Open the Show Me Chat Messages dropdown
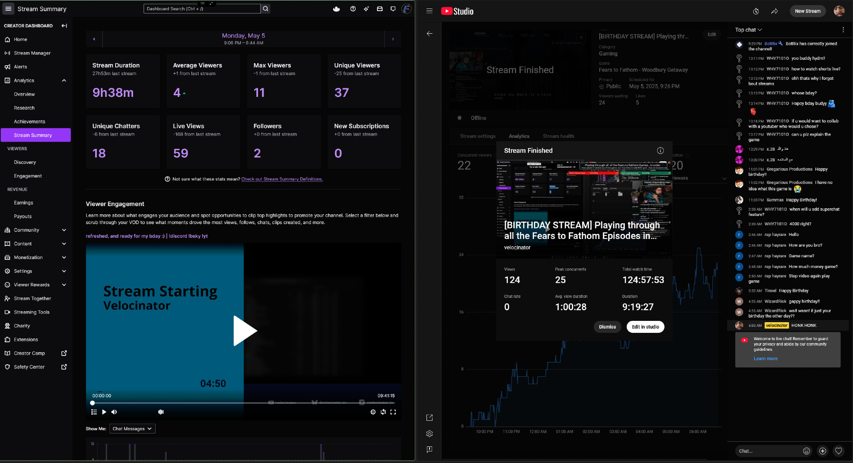 (x=132, y=428)
